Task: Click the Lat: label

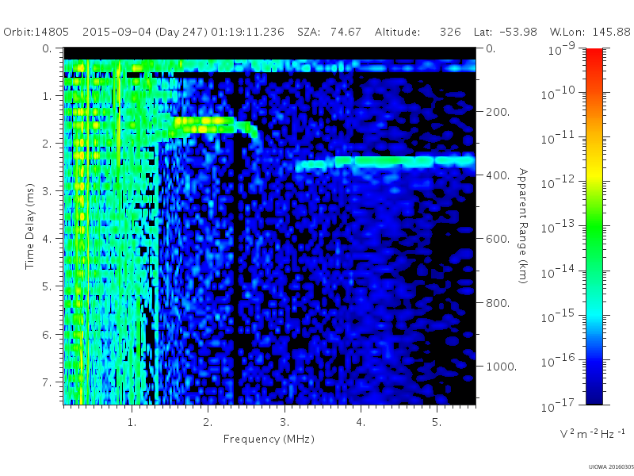Action: [x=483, y=32]
